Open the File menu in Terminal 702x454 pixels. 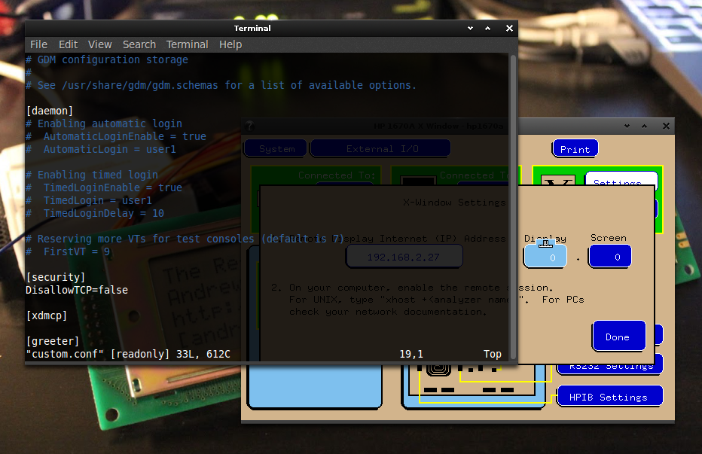(38, 44)
